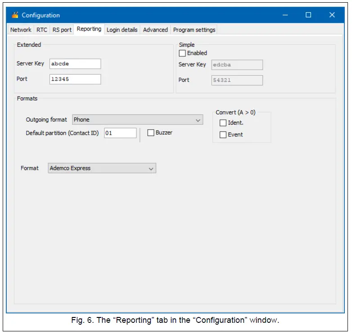Switch to the Network tab

(21, 30)
